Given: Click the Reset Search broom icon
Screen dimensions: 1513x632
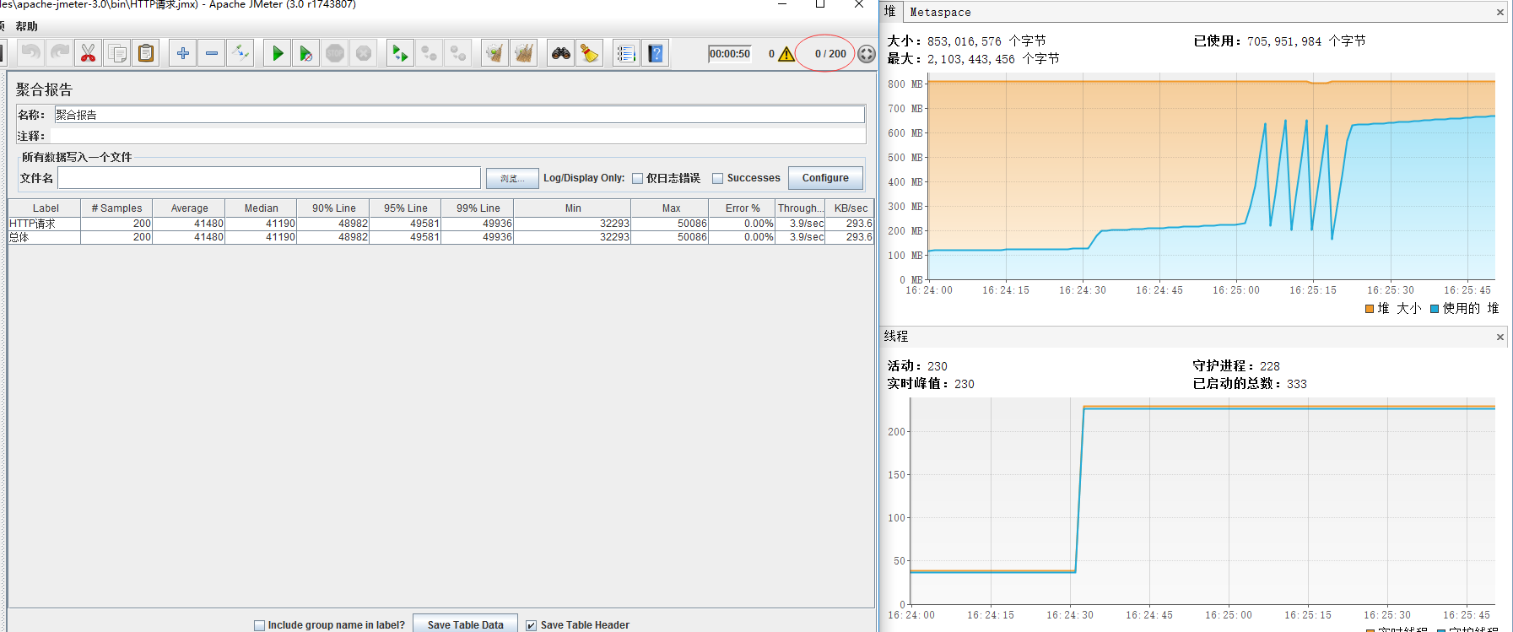Looking at the screenshot, I should pos(589,53).
